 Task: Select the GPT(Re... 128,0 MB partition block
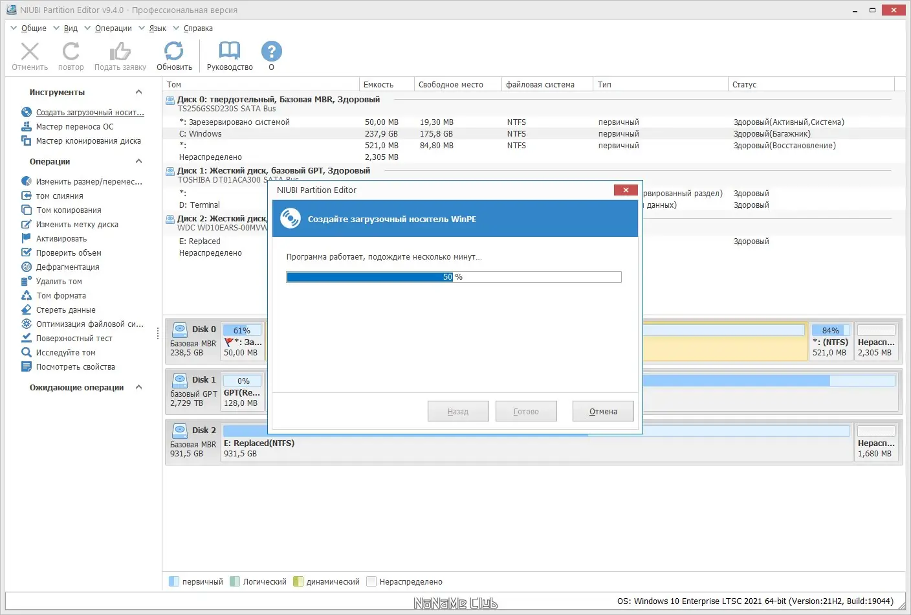243,391
